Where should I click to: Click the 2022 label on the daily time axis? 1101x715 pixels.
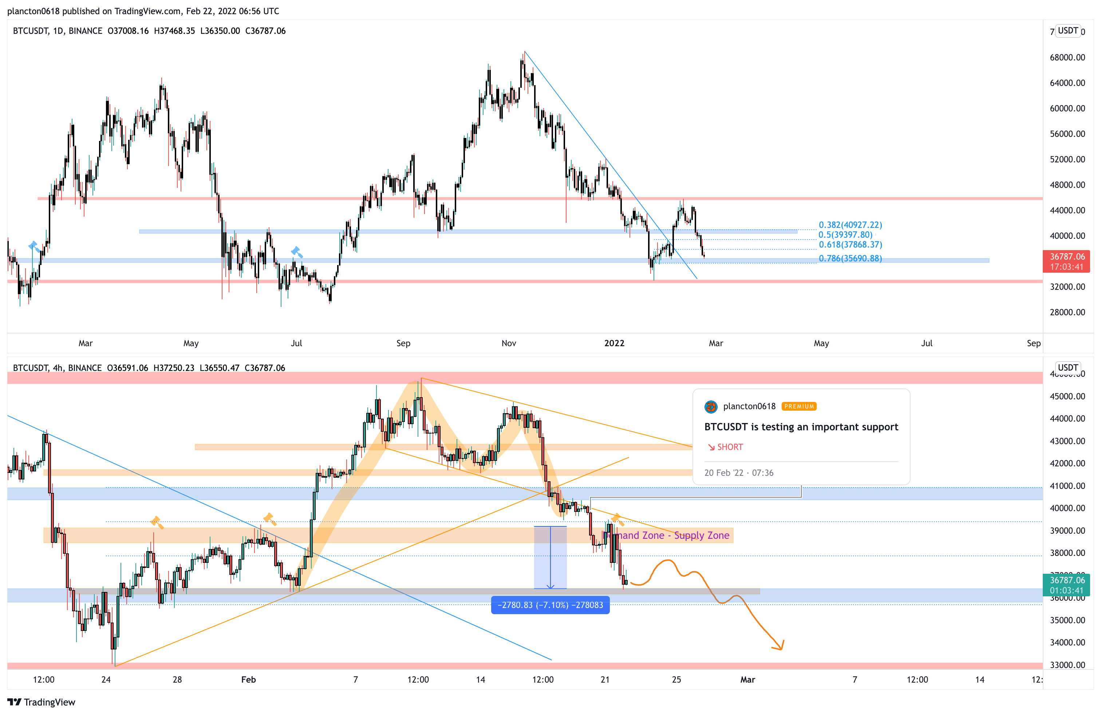click(614, 343)
